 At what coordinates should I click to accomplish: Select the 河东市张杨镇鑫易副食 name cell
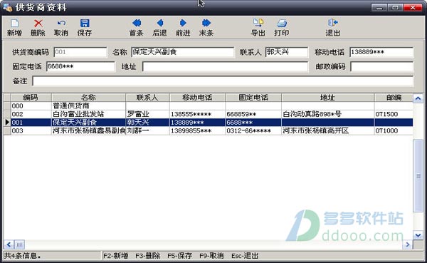click(x=88, y=130)
